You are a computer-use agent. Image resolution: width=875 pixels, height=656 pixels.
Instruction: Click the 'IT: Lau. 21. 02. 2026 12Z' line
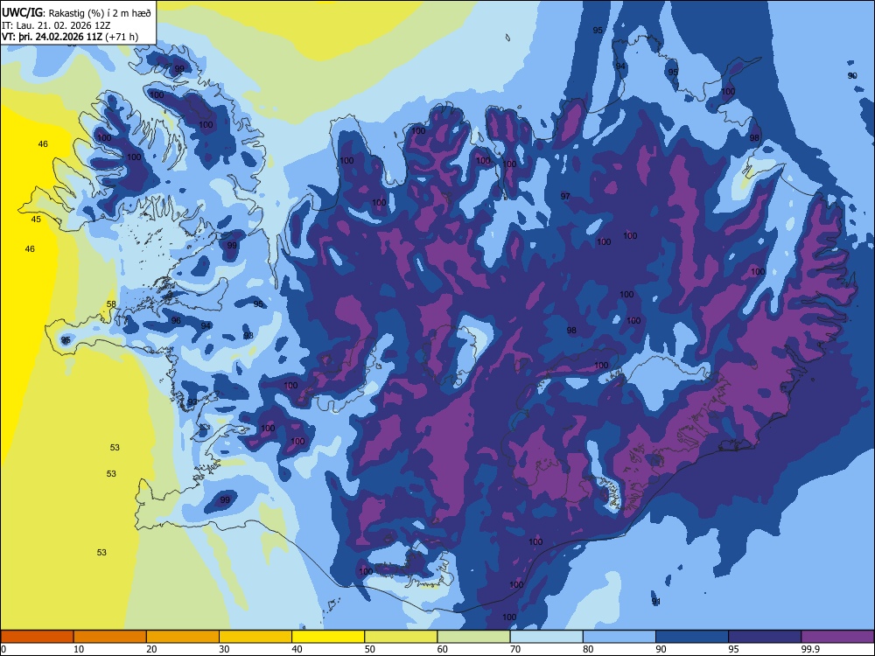tap(56, 25)
